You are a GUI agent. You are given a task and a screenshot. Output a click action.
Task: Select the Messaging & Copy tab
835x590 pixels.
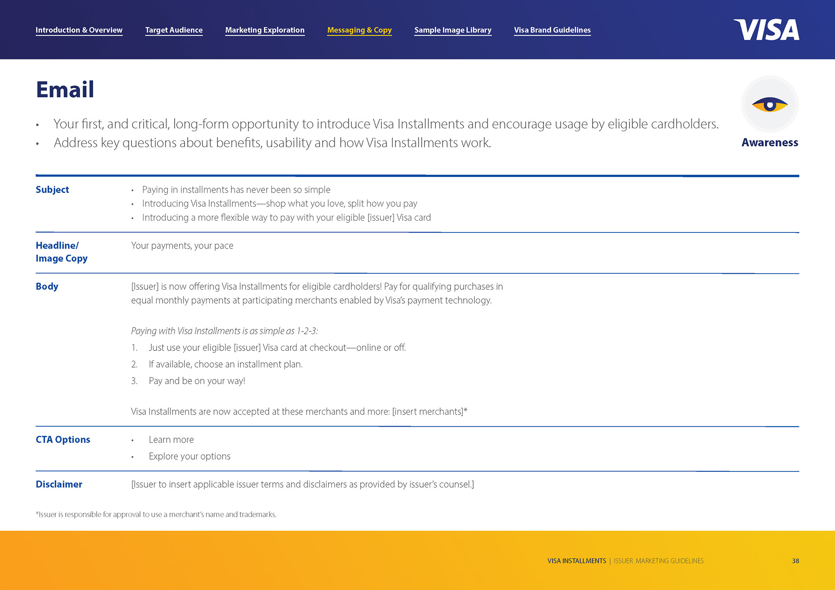click(359, 30)
